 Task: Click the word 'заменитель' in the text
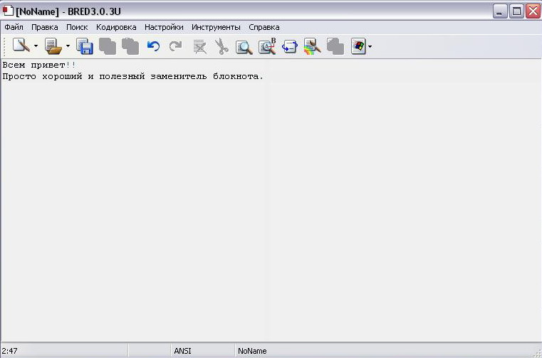click(178, 76)
